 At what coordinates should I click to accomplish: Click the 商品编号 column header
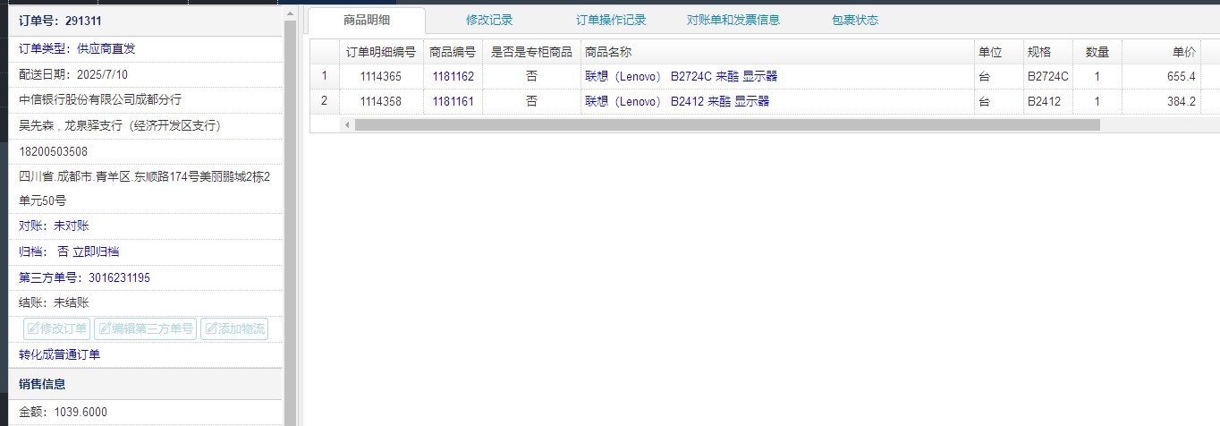coord(453,52)
